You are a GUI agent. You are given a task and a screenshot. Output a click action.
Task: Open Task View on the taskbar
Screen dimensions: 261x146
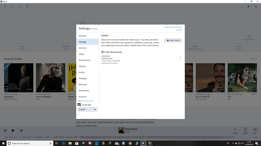57,143
